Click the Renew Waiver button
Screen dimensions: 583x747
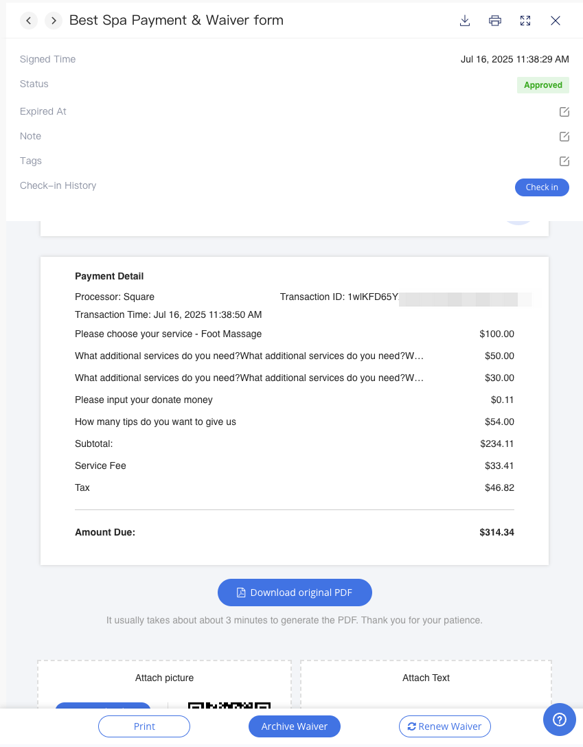(445, 726)
